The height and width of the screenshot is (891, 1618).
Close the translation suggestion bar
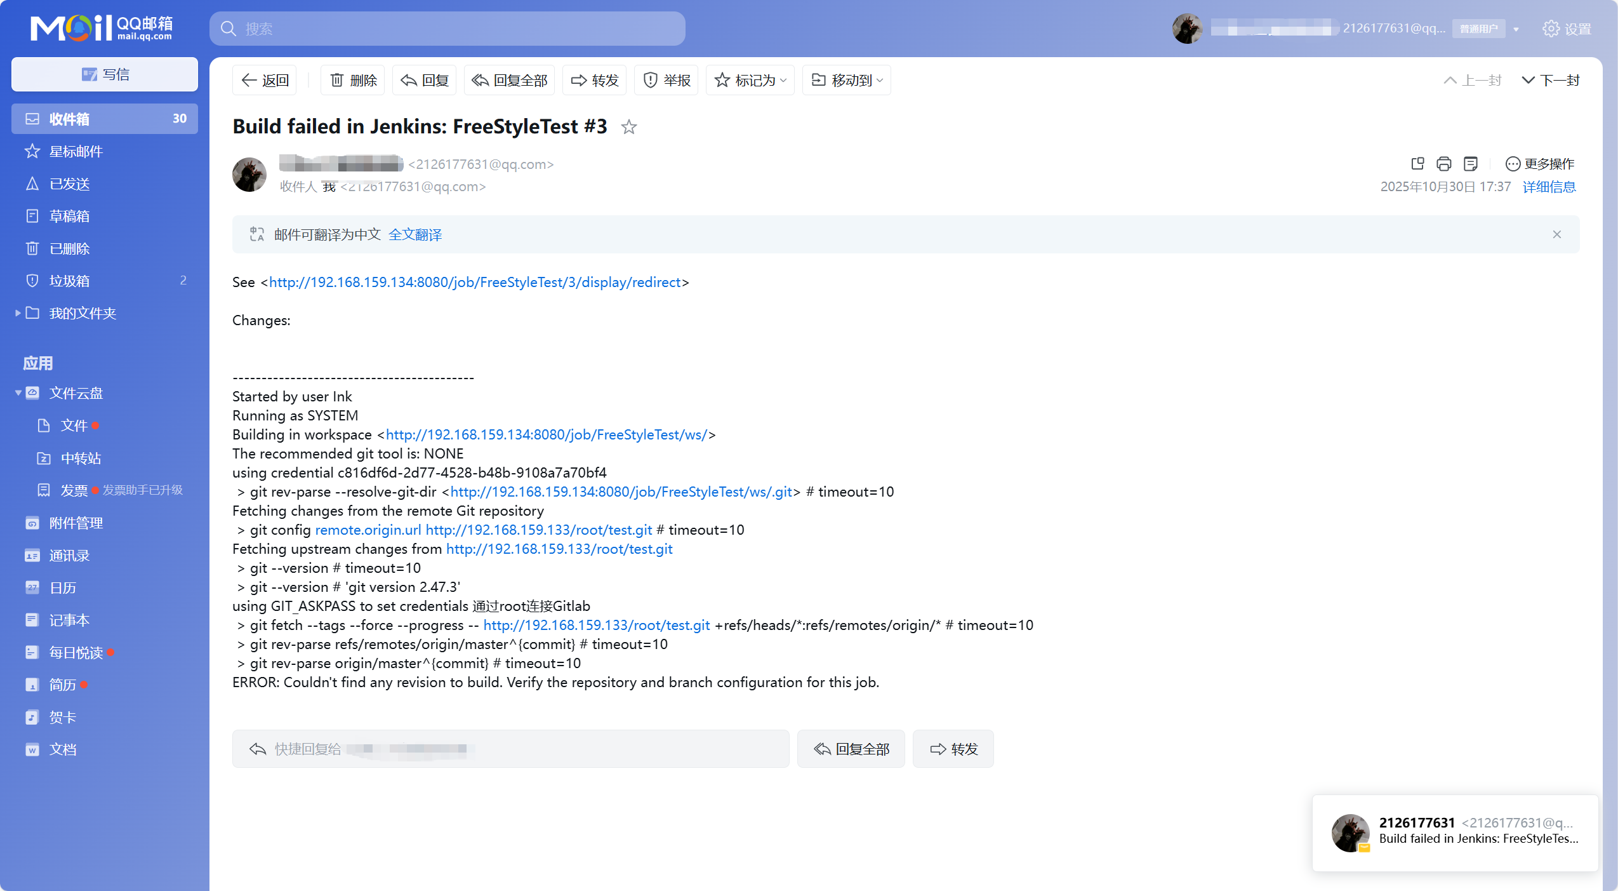[1556, 234]
